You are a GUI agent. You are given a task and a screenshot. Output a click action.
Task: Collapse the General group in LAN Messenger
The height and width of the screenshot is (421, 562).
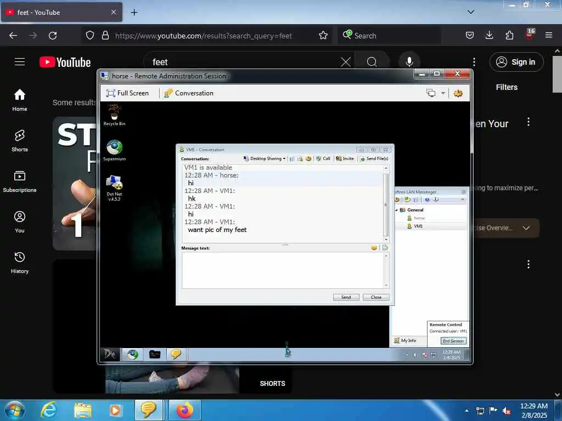click(396, 210)
